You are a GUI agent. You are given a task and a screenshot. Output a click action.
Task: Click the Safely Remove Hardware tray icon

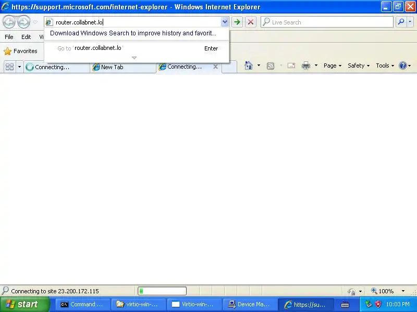pyautogui.click(x=369, y=304)
